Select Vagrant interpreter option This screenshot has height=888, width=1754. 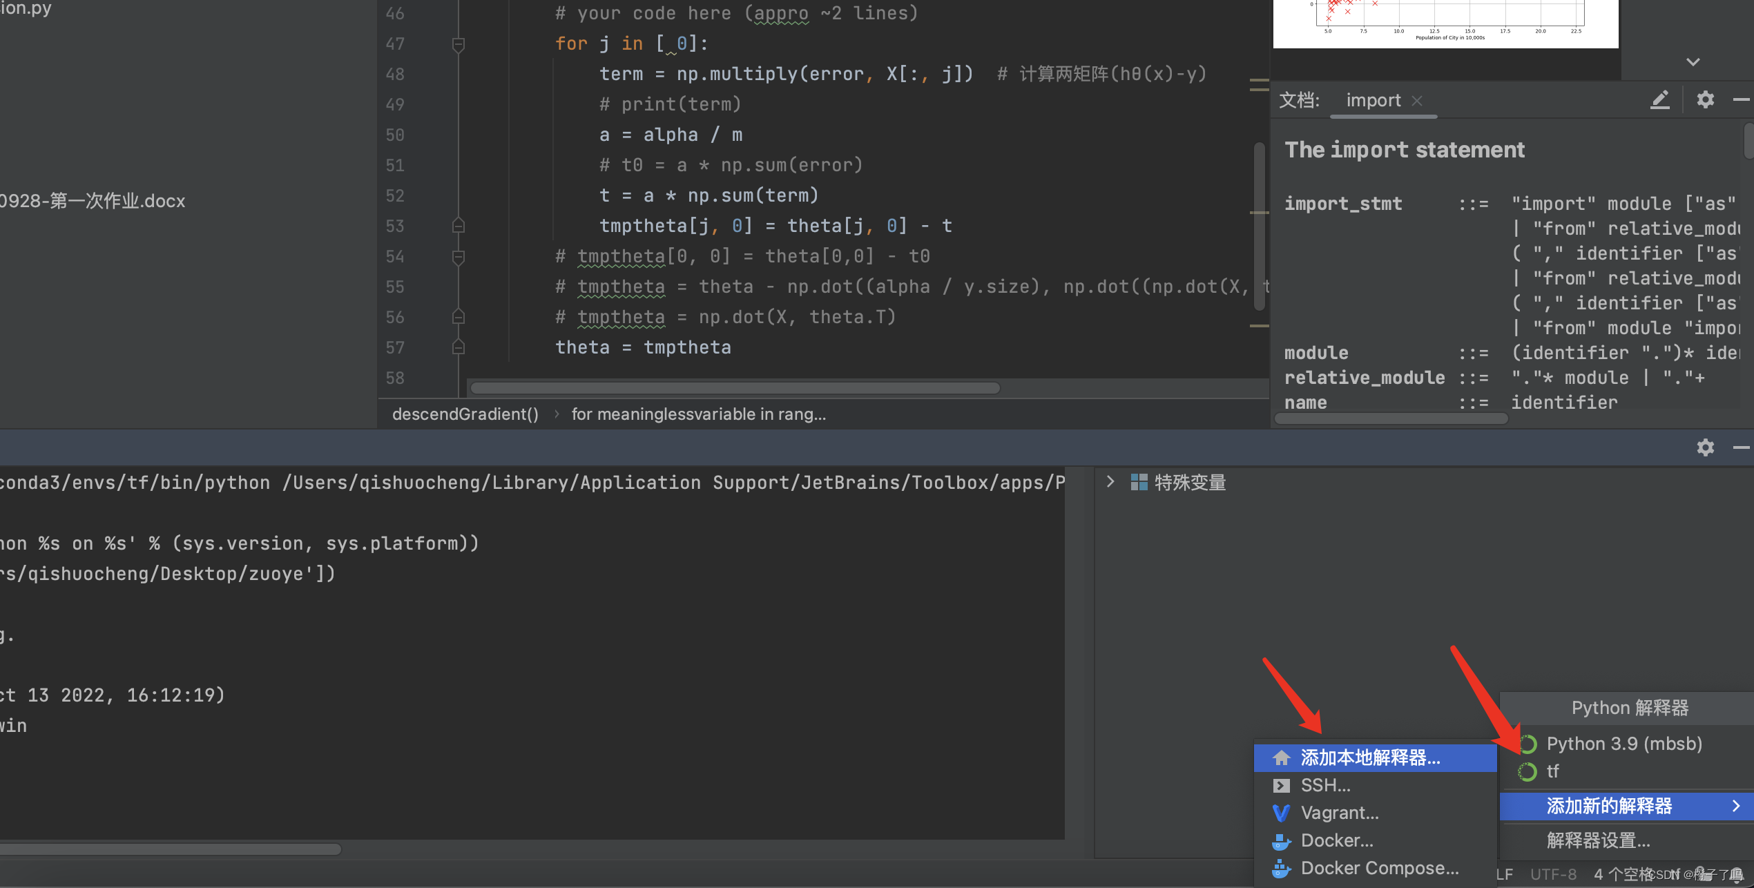coord(1338,813)
